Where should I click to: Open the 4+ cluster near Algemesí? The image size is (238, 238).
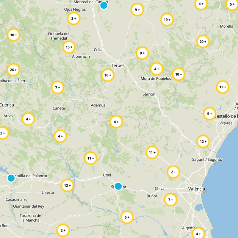198,234
